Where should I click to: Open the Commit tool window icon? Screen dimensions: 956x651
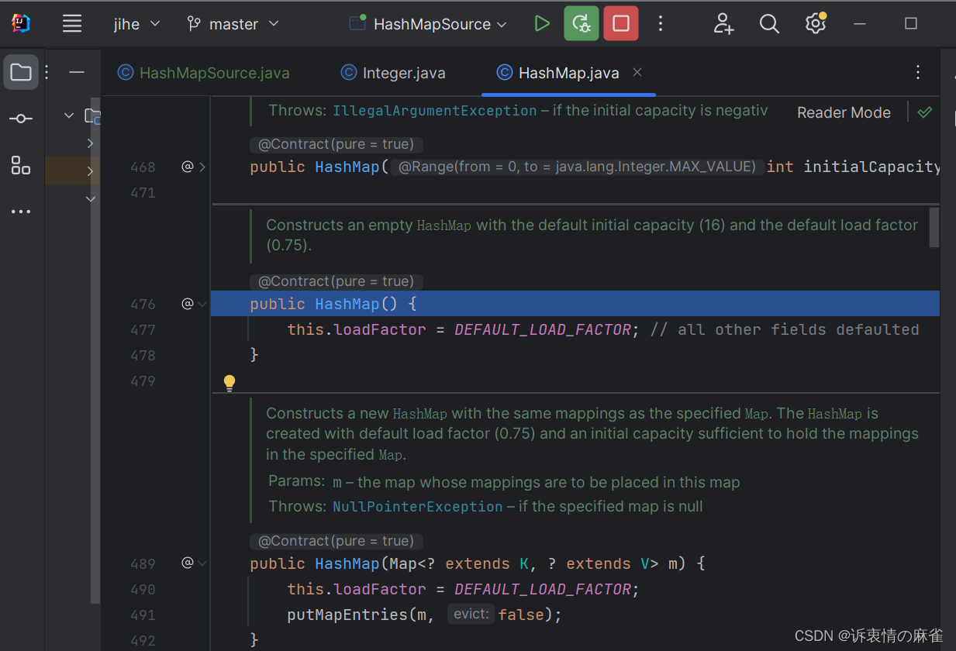click(21, 119)
